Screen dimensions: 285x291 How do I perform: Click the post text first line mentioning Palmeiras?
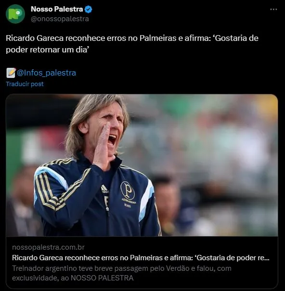(132, 38)
